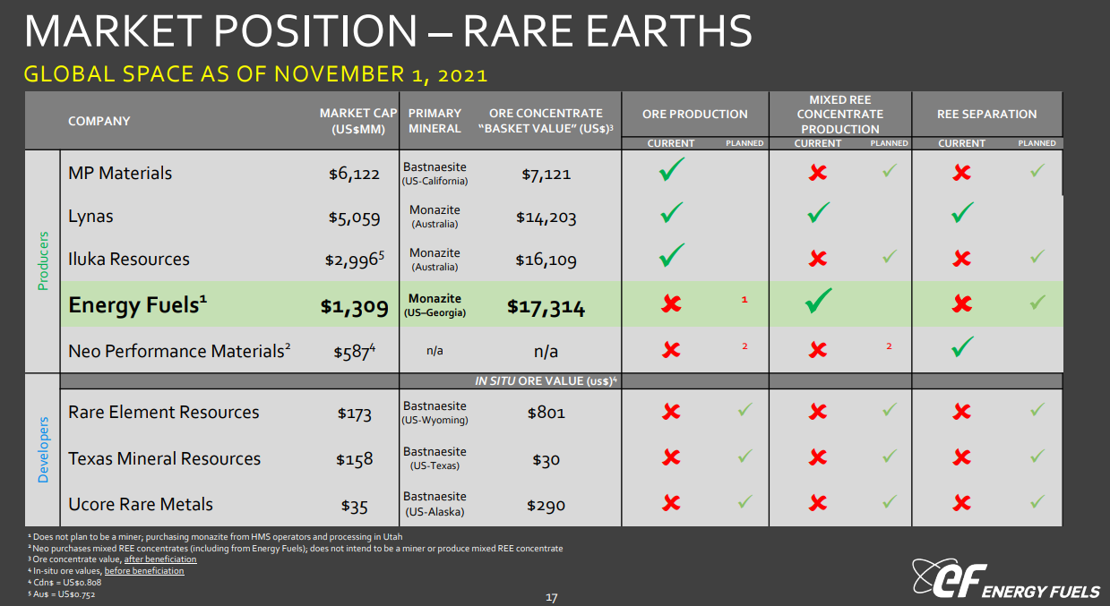The width and height of the screenshot is (1110, 606).
Task: Select Iluka Resources' green Ore Production checkmark
Action: pos(670,257)
